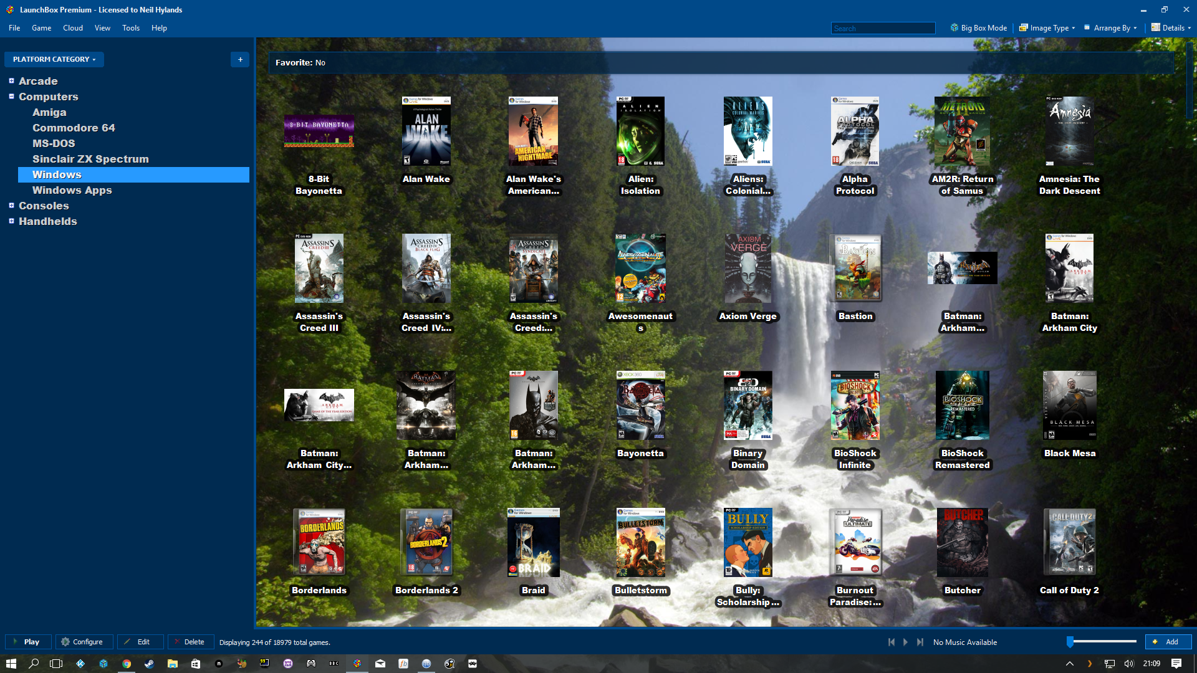Select the Bulletstorm box art
This screenshot has height=673, width=1197.
point(640,542)
